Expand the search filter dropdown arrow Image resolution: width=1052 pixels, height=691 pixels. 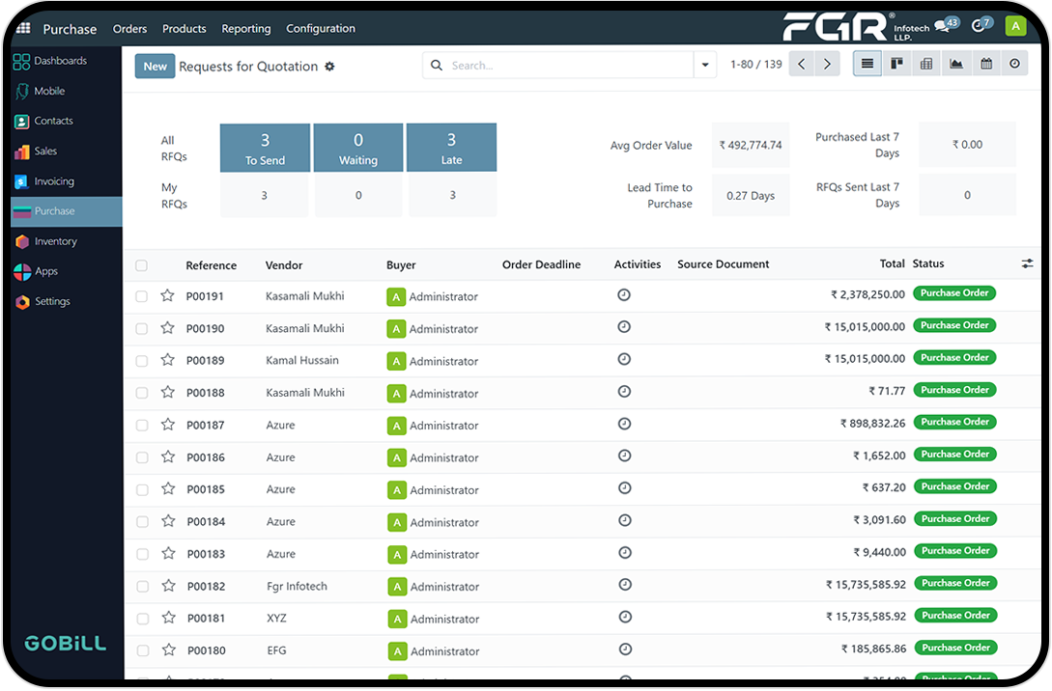705,66
